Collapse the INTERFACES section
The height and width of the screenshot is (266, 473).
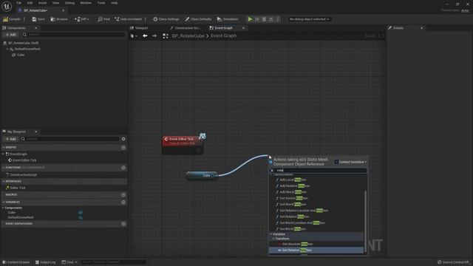[4, 182]
